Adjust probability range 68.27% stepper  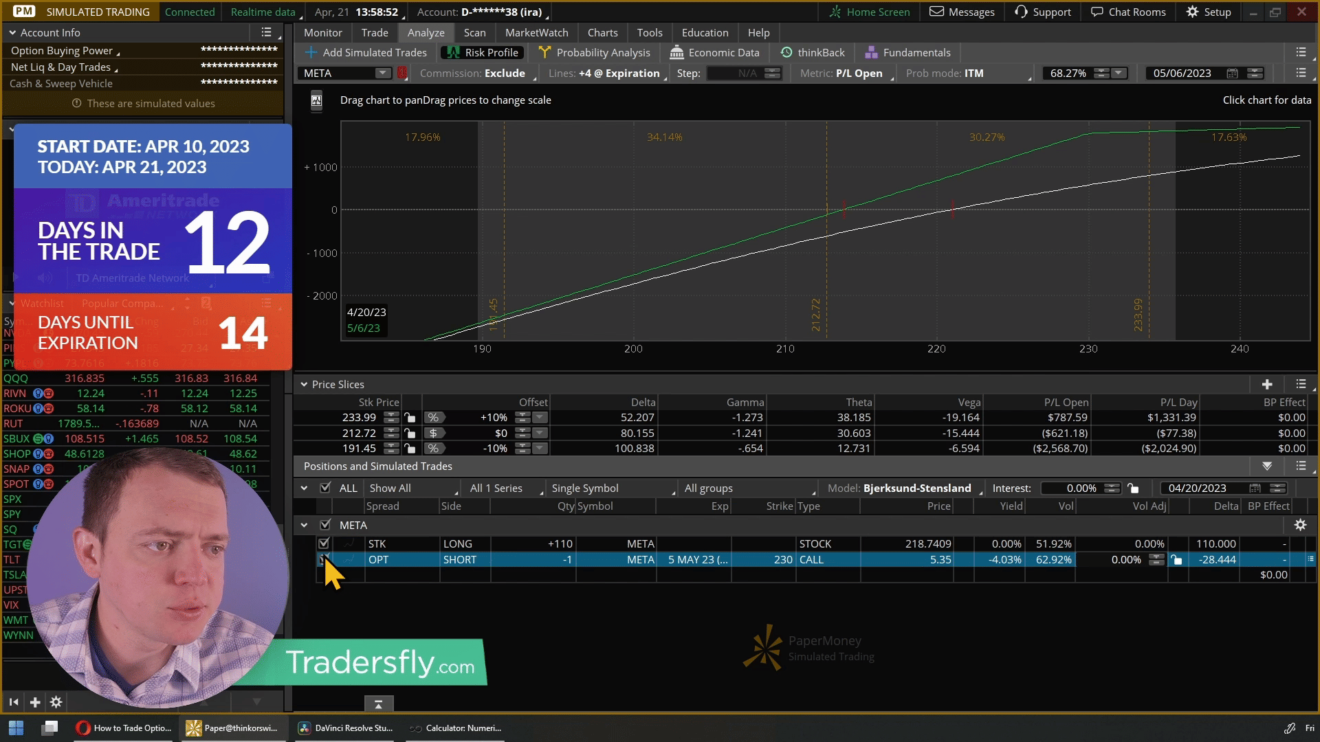1101,74
